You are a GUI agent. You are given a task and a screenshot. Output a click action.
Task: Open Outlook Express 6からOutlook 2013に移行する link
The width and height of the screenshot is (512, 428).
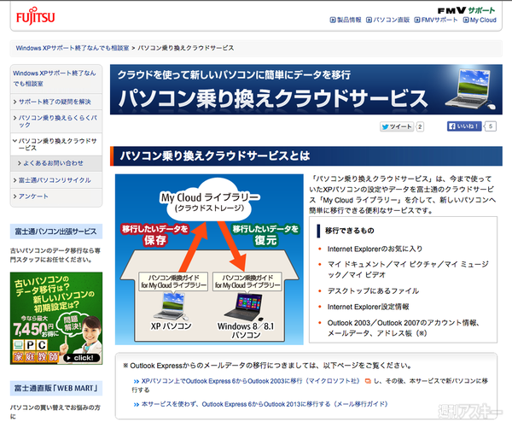pos(265,404)
